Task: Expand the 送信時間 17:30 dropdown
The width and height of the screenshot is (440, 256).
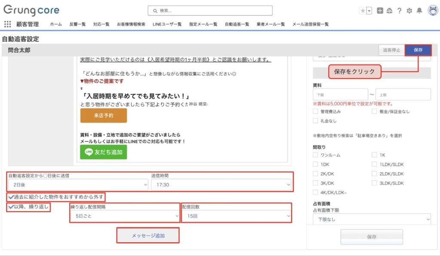Action: 221,185
